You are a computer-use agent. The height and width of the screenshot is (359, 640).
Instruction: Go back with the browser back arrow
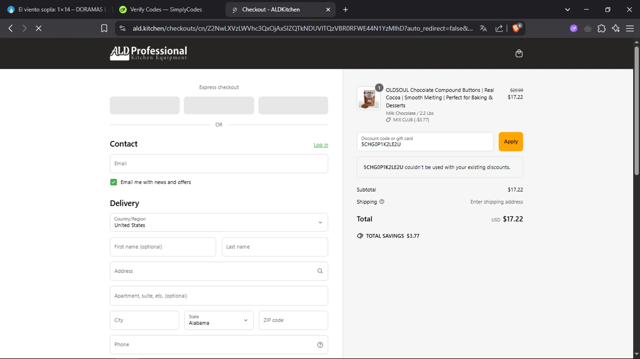[11, 28]
